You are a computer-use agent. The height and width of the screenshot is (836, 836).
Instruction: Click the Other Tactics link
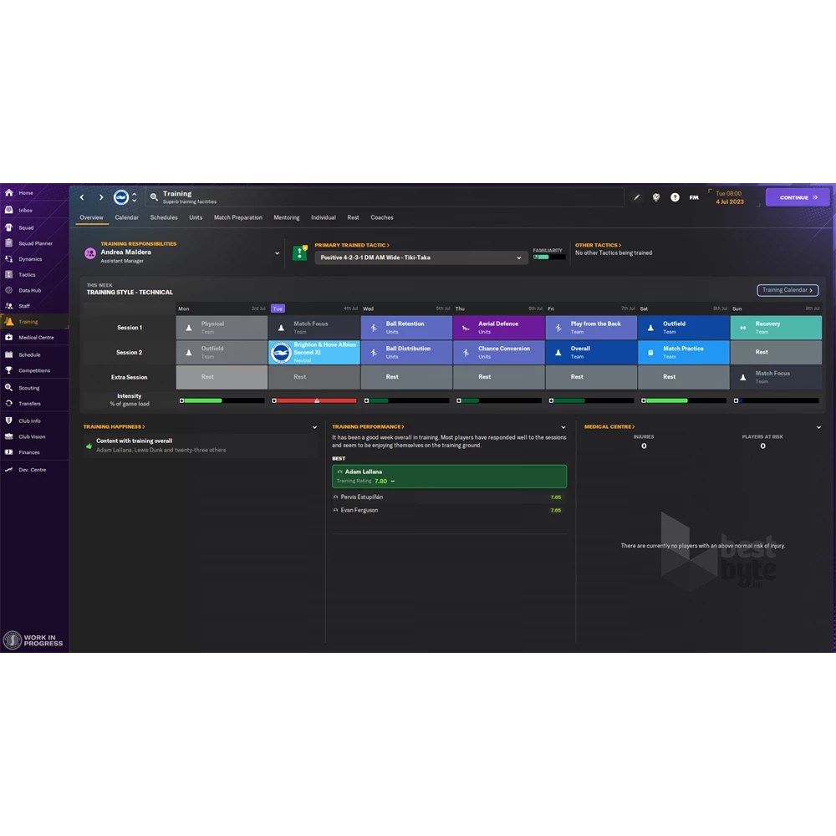597,245
